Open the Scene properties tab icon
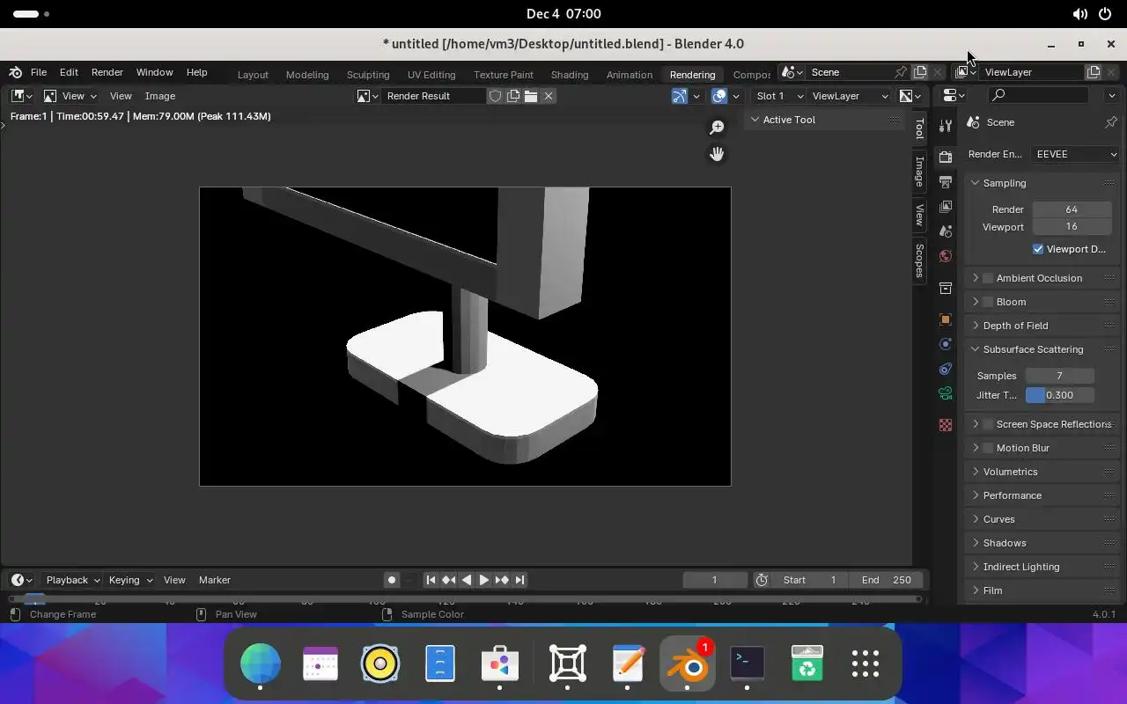1127x704 pixels. [x=946, y=231]
